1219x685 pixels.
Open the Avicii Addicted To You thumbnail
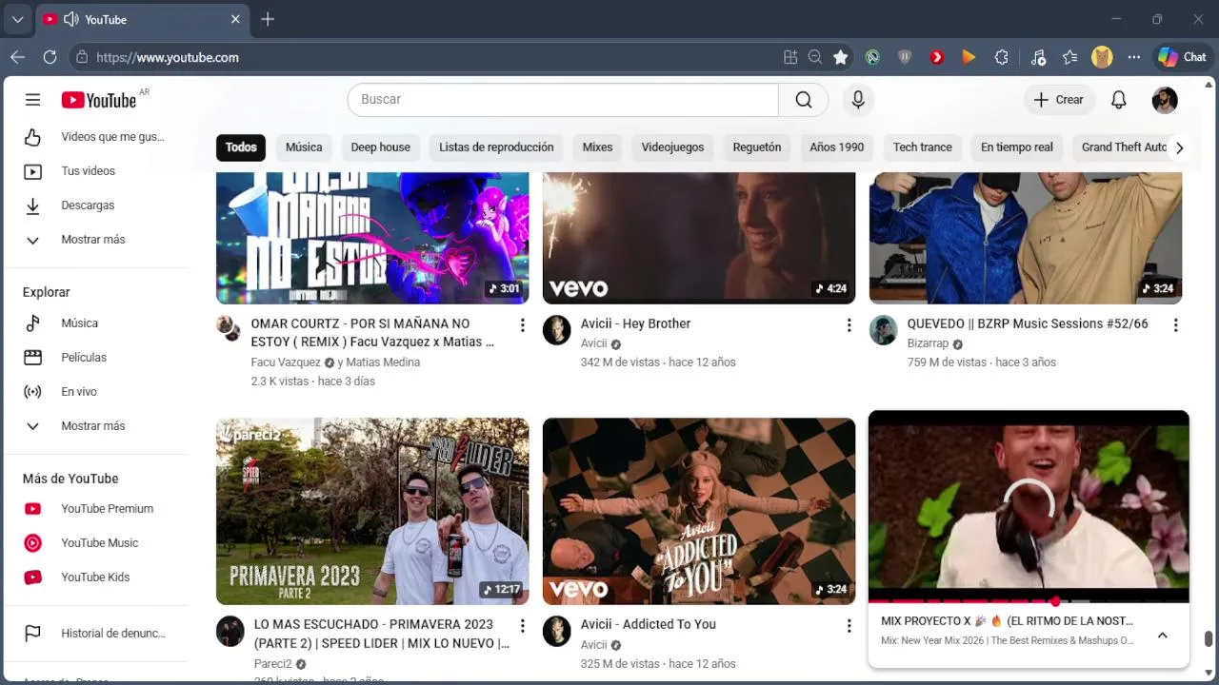click(699, 512)
